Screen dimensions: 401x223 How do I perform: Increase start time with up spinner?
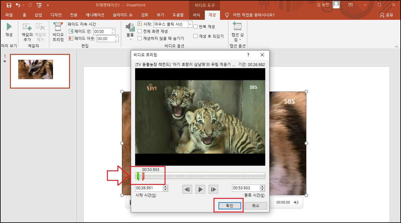pos(165,186)
